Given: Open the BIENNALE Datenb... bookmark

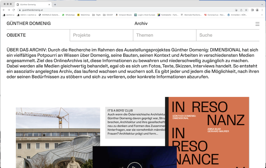Looking at the screenshot, I should [49, 15].
